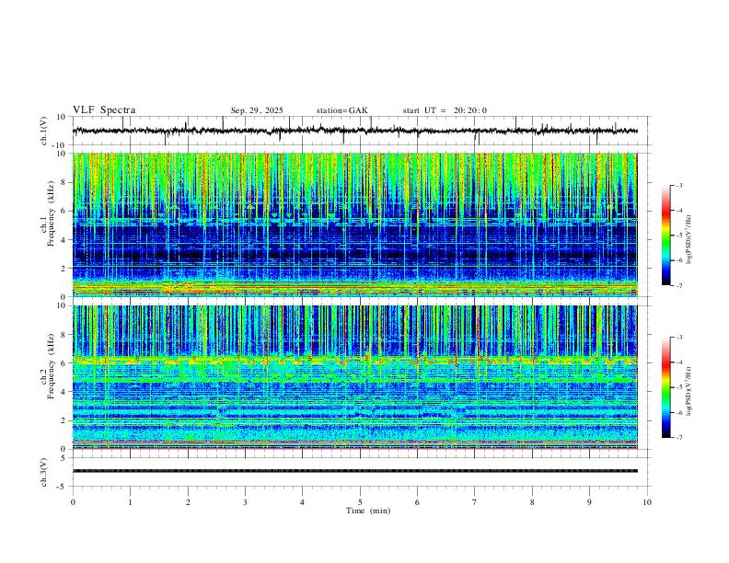Click the "start UT = 20:20:0" text
The image size is (729, 563).
pos(445,110)
